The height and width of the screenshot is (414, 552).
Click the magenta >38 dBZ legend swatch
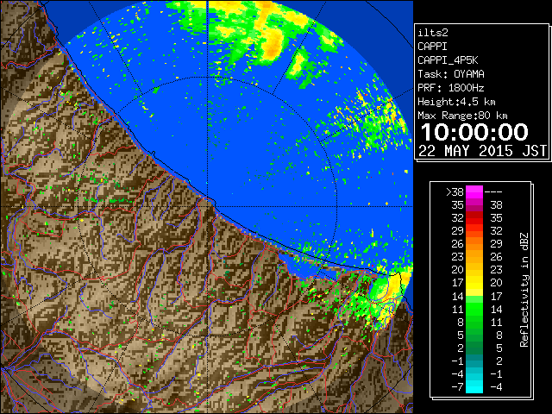tap(474, 192)
